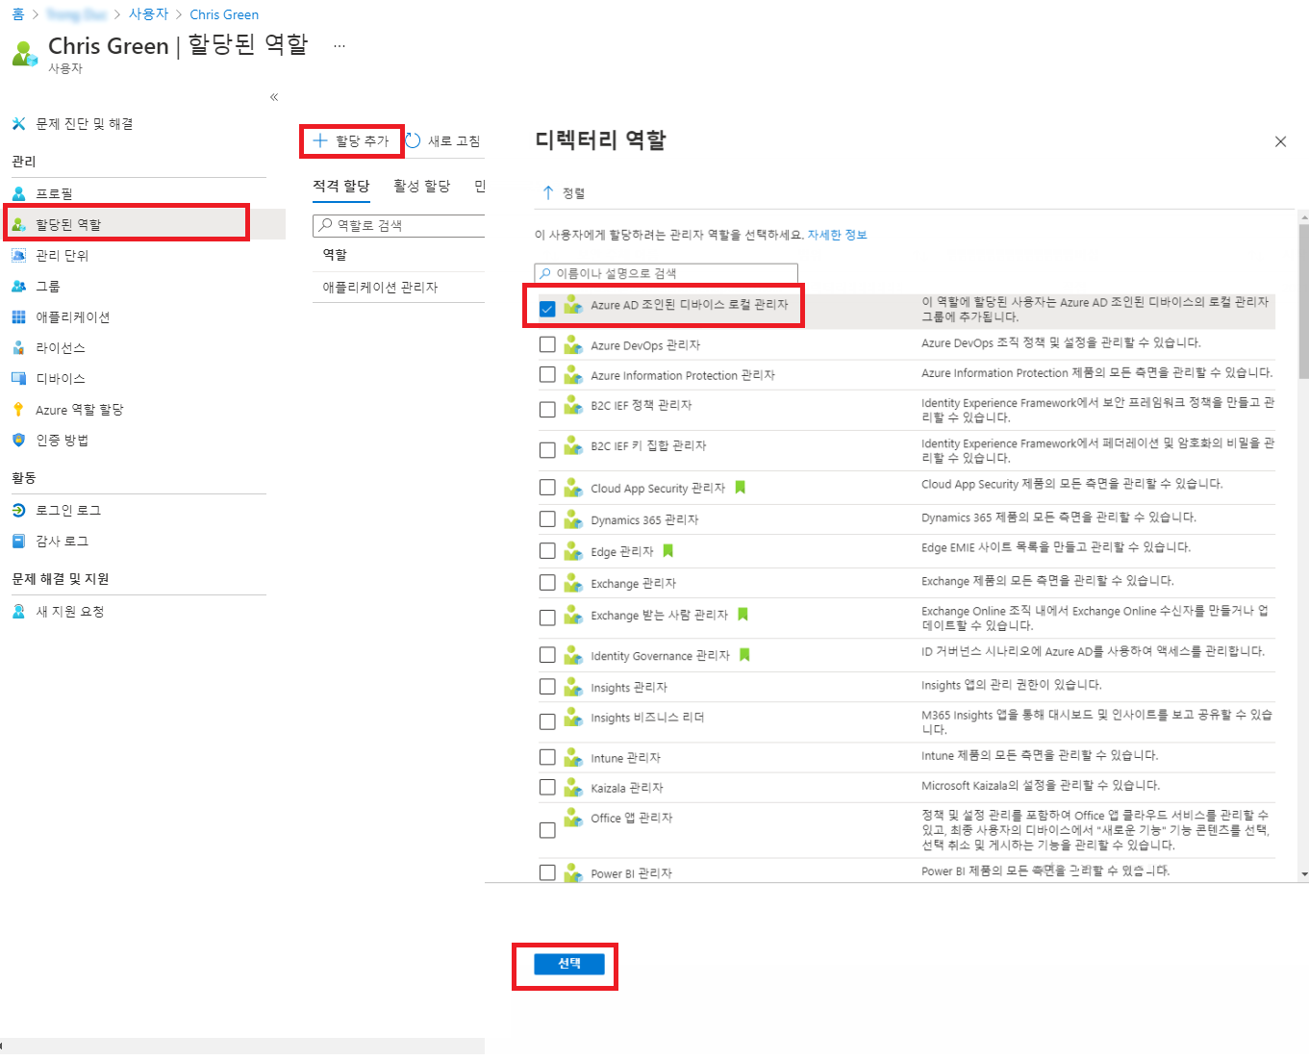This screenshot has height=1060, width=1309.
Task: Click the 그룹 people icon
Action: (18, 286)
